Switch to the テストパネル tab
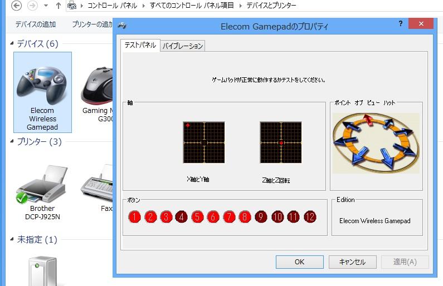The height and width of the screenshot is (286, 443). tap(140, 45)
